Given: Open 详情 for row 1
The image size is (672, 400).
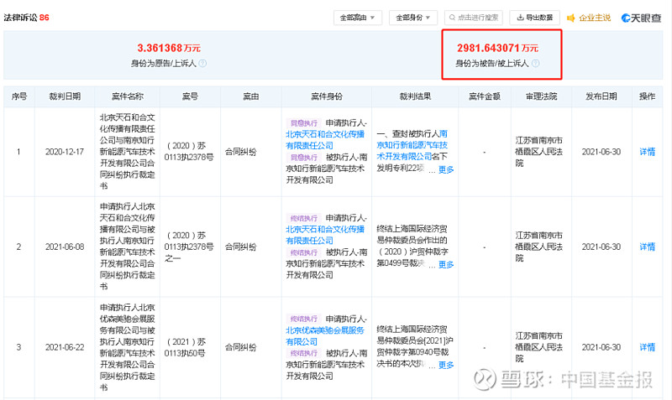Looking at the screenshot, I should click(647, 152).
